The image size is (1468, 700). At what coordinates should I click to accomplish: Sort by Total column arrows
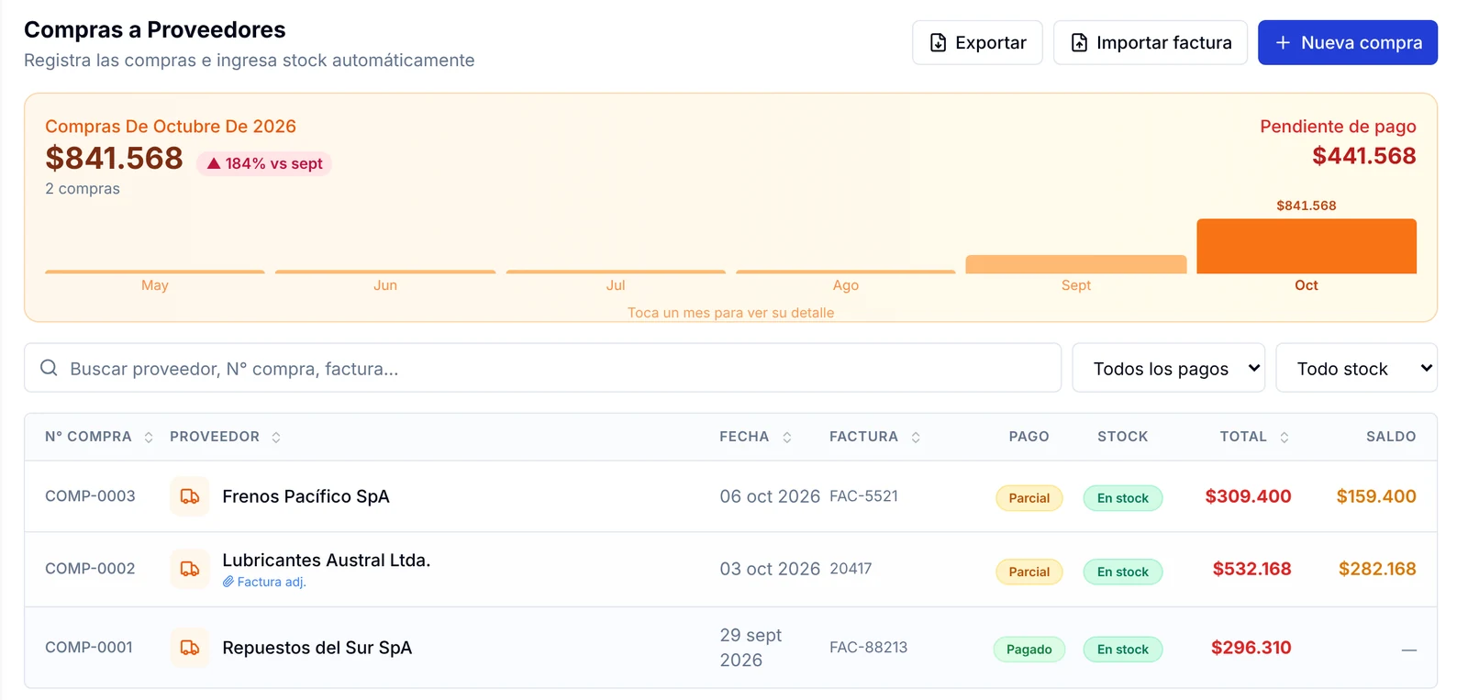pos(1284,438)
